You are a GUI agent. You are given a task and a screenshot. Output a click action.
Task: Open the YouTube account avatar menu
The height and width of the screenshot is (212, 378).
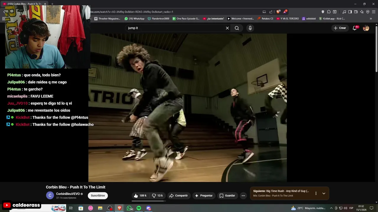coord(366,28)
